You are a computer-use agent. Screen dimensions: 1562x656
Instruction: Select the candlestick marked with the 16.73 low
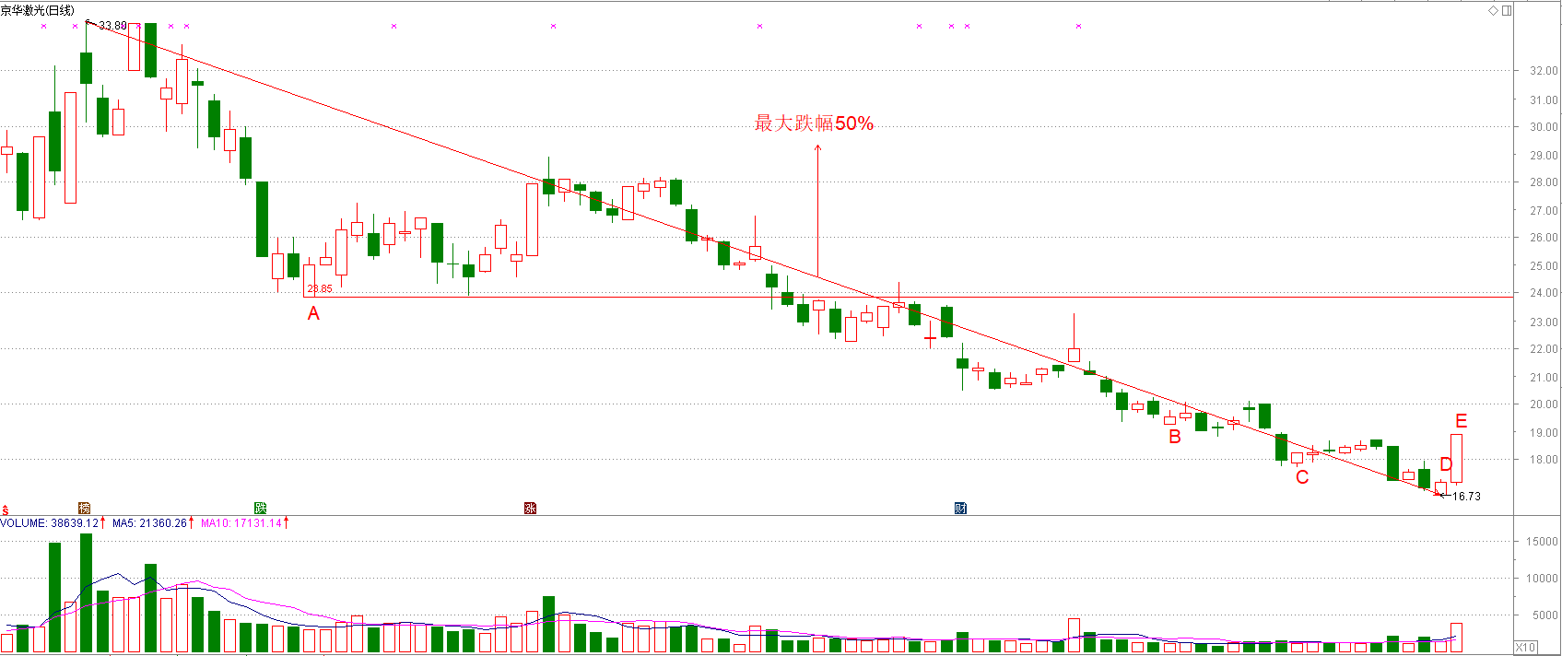tap(1440, 488)
